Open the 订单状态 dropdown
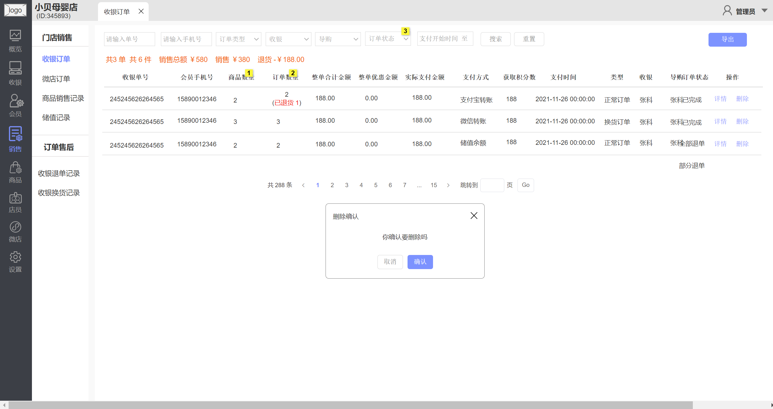773x409 pixels. (x=388, y=39)
